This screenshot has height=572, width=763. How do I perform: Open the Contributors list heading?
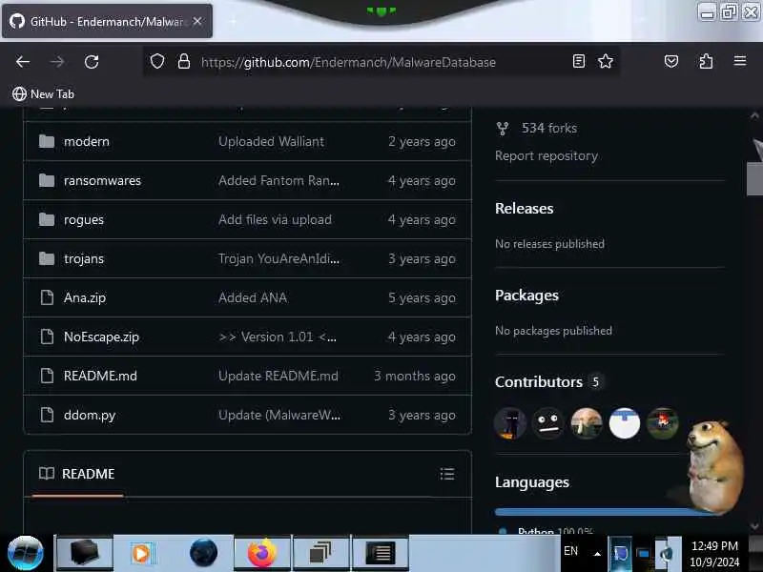539,382
